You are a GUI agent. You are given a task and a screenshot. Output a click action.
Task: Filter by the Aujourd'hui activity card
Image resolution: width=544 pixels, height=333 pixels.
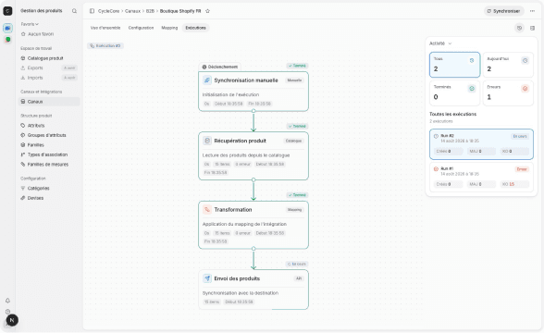click(x=508, y=65)
